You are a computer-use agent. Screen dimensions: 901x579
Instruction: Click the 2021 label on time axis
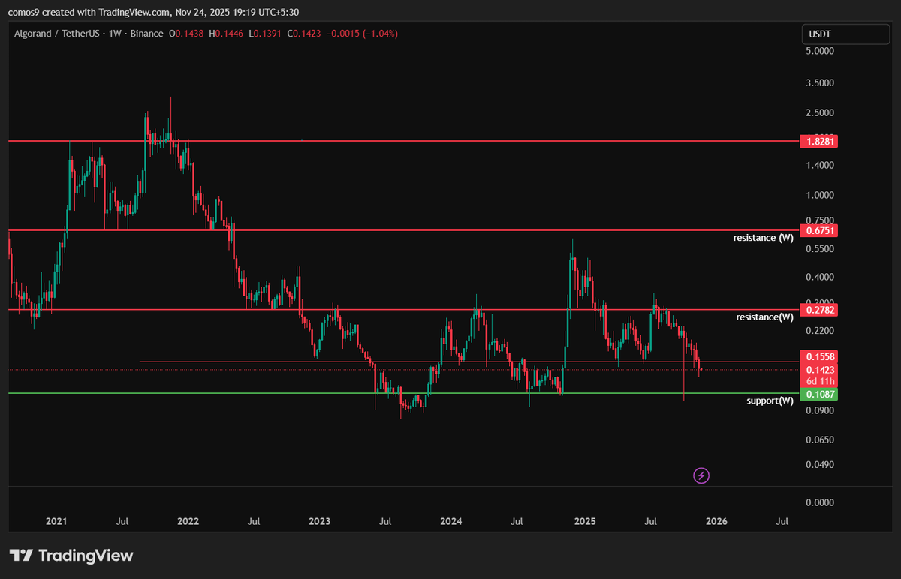point(56,520)
